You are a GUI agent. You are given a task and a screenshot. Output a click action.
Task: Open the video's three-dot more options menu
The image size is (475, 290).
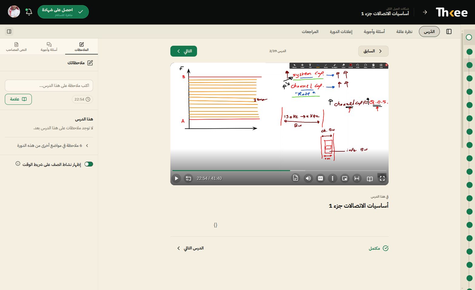[x=333, y=178]
